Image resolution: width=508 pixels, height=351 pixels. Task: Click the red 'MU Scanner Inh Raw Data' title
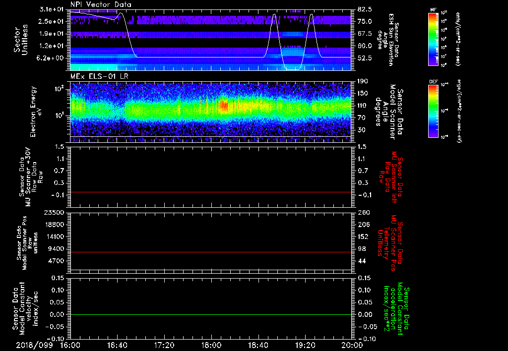point(391,177)
